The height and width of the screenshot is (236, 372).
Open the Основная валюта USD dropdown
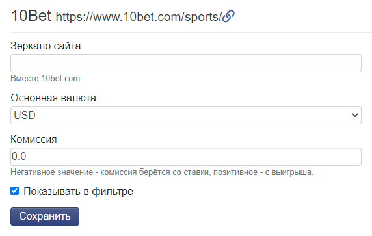pyautogui.click(x=186, y=115)
